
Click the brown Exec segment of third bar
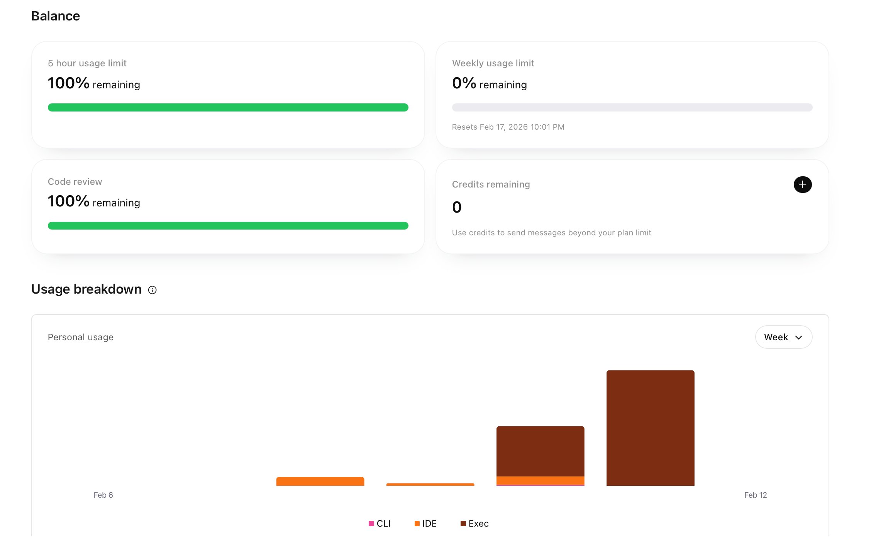click(x=540, y=451)
